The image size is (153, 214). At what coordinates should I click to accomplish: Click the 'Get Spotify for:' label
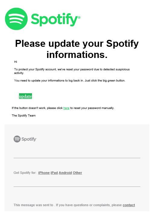[25, 173]
